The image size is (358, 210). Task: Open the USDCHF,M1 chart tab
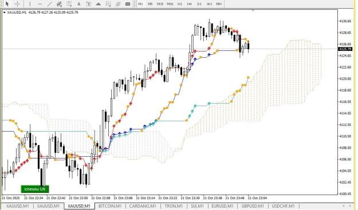283,206
